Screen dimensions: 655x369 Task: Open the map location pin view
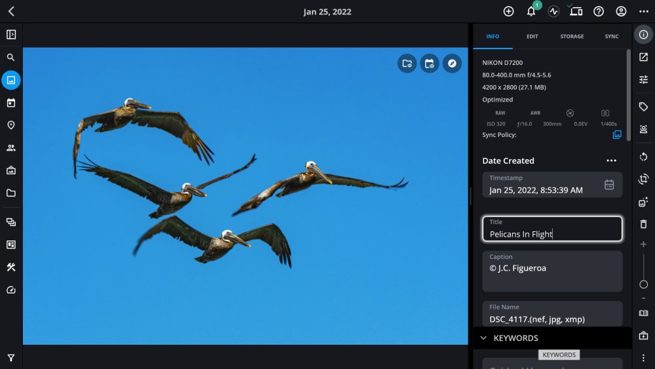click(x=11, y=125)
